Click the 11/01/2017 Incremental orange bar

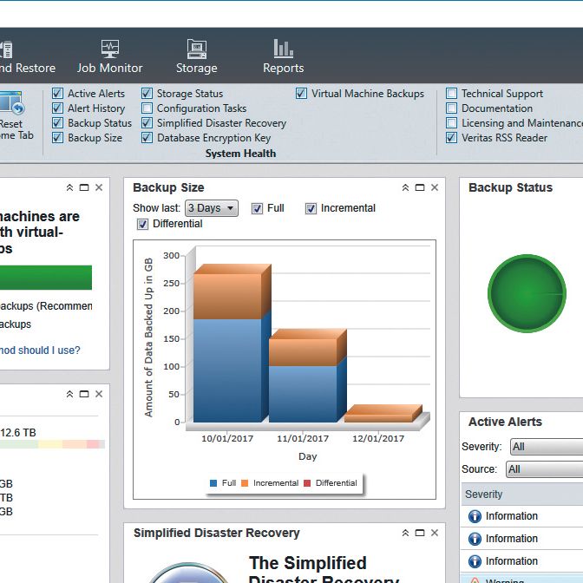click(303, 352)
